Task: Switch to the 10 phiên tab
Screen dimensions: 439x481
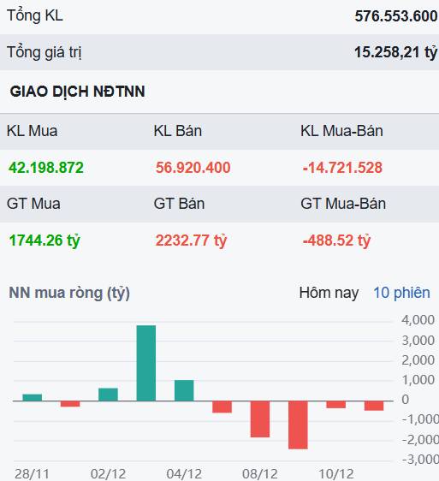Action: pyautogui.click(x=401, y=293)
